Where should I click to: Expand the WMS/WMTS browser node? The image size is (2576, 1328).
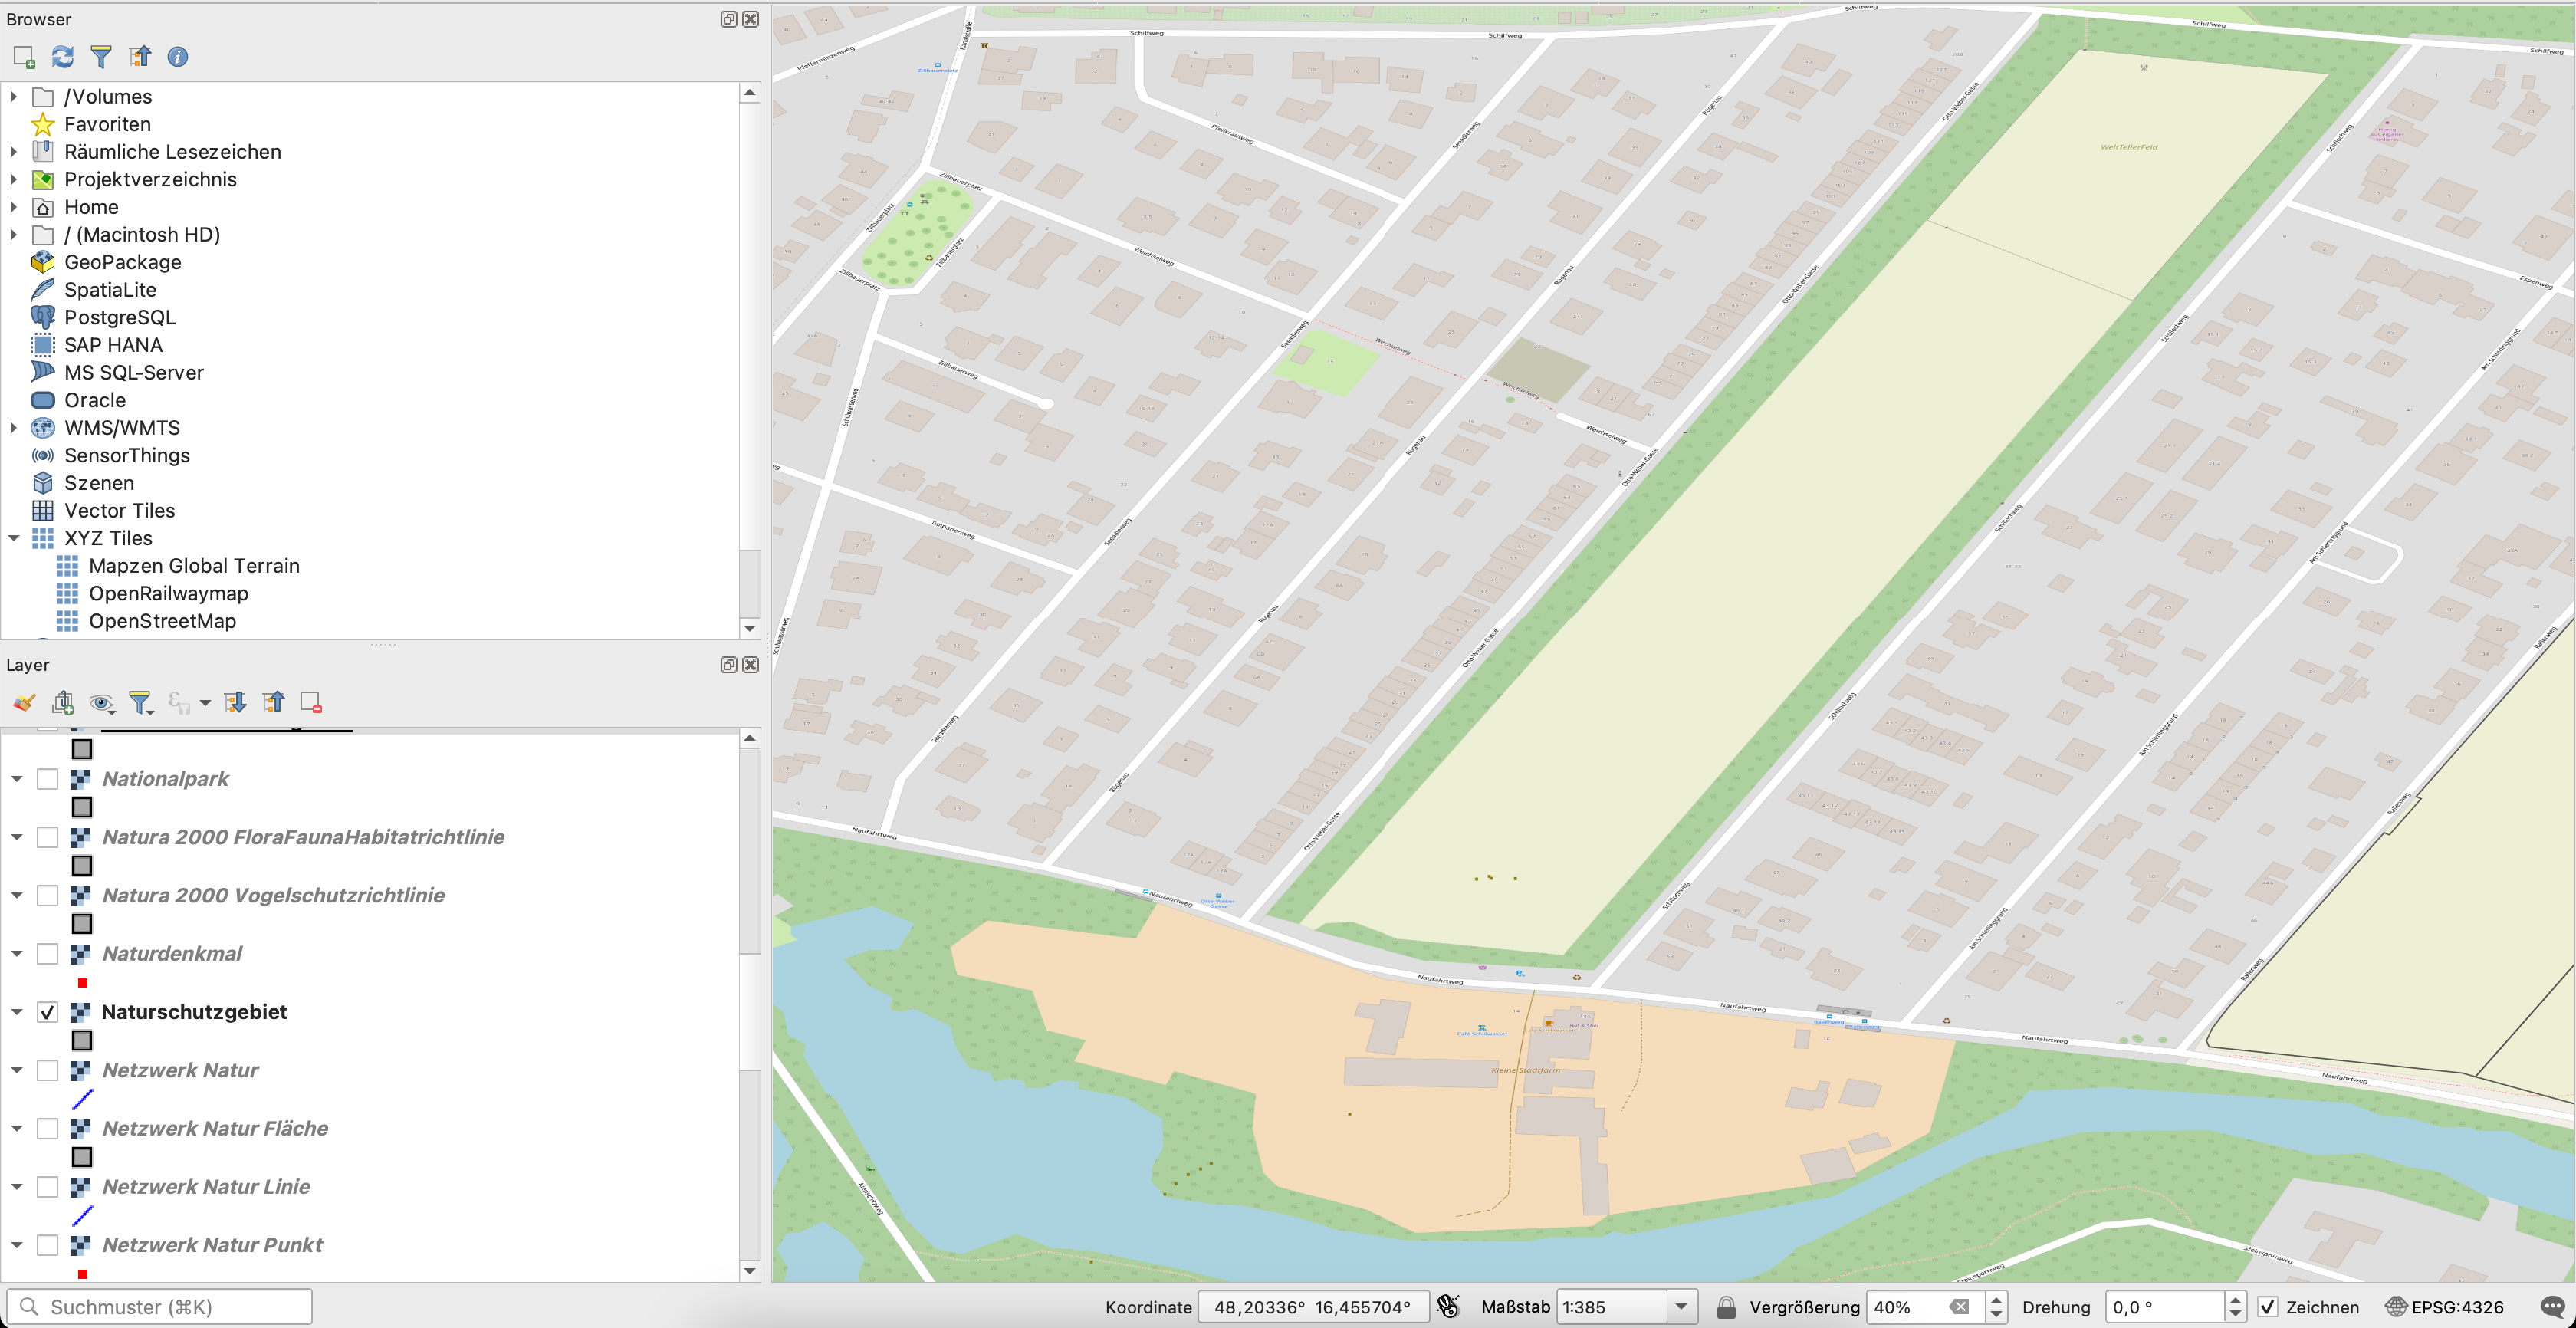coord(14,428)
